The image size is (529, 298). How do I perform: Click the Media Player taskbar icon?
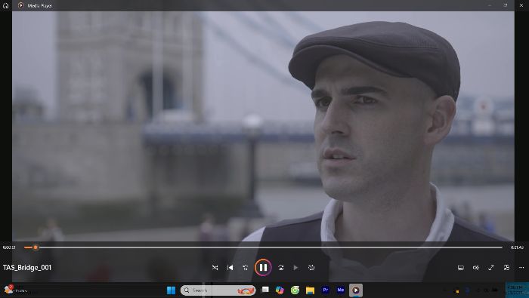(x=356, y=290)
